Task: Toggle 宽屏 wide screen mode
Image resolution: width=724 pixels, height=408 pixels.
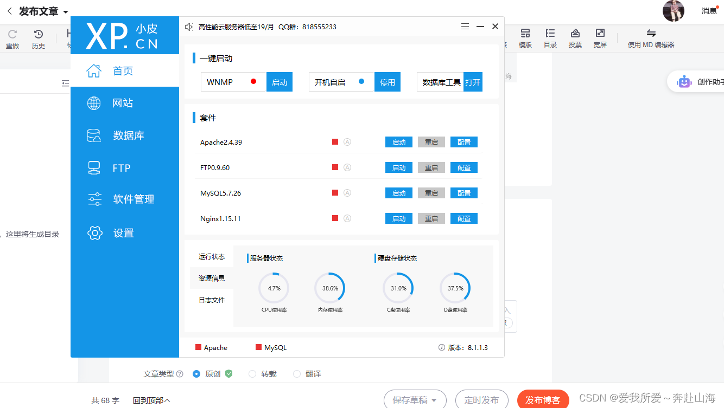Action: (x=600, y=38)
